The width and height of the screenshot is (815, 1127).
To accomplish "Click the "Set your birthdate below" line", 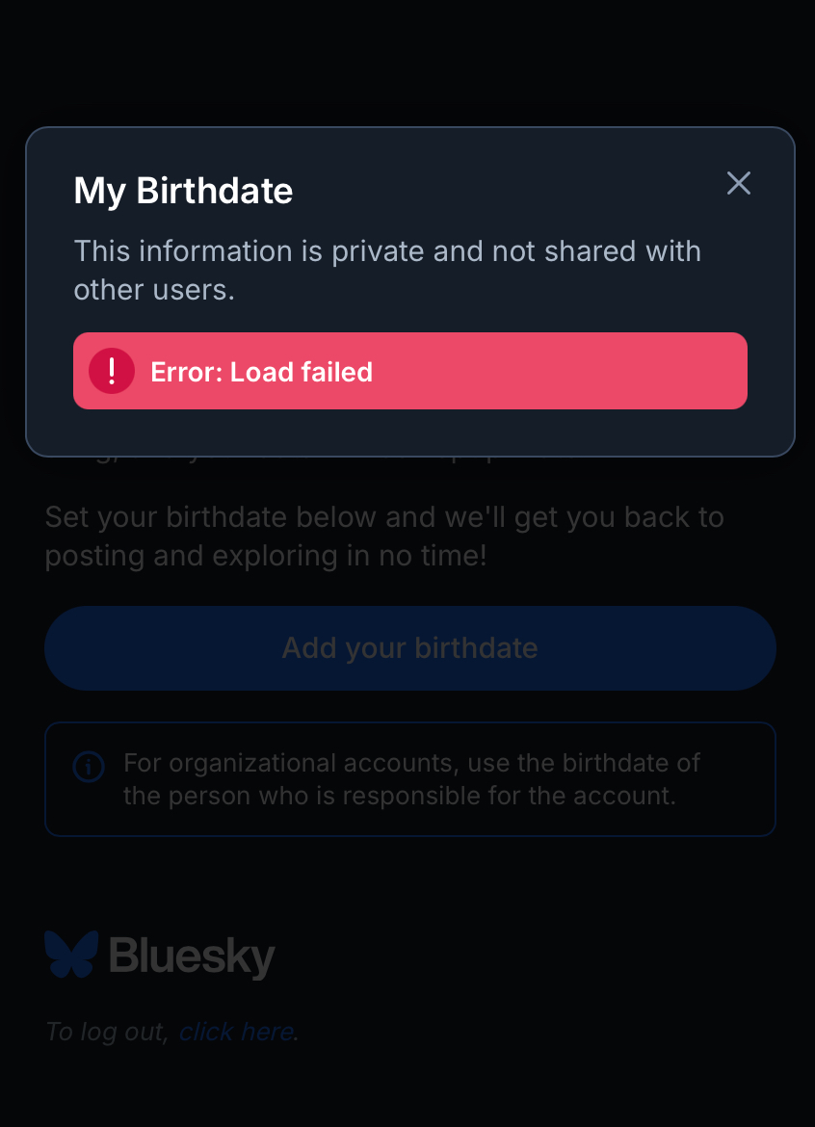I will 384,517.
